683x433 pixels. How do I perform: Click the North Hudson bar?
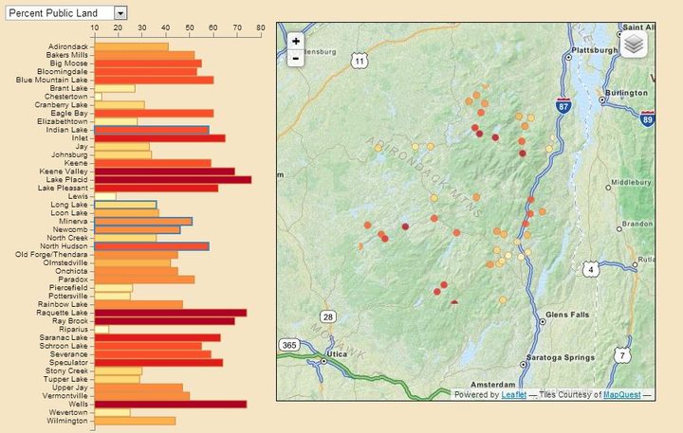click(152, 246)
